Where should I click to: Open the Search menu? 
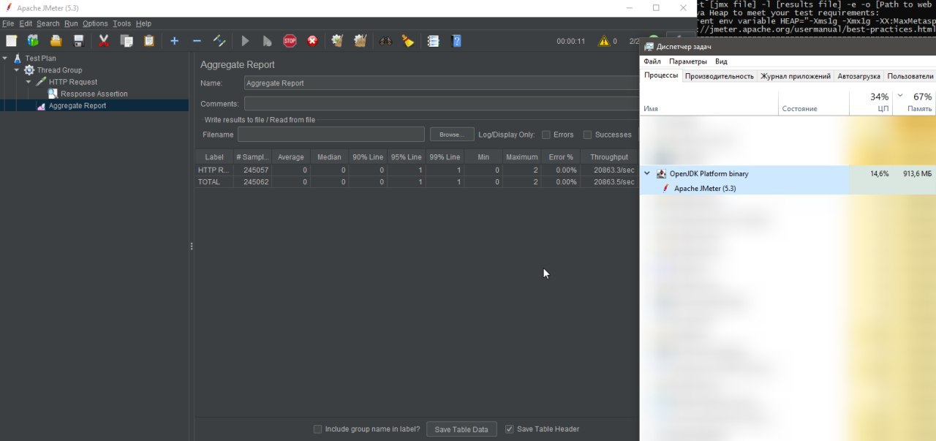tap(48, 23)
